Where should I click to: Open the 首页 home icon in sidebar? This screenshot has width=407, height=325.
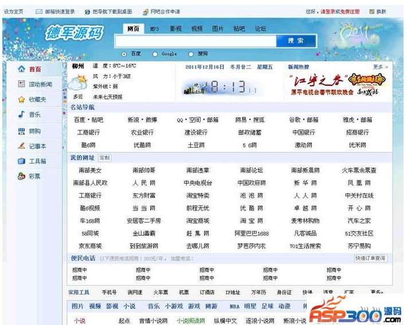(22, 69)
